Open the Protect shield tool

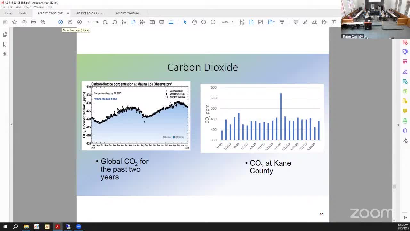click(405, 131)
